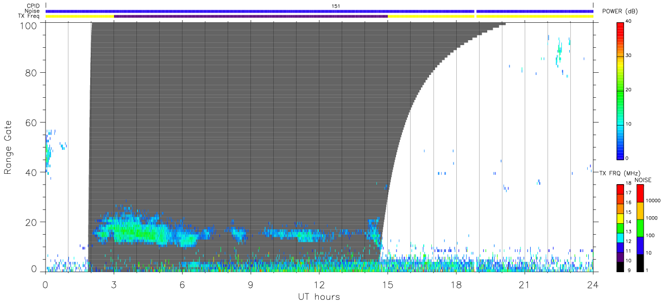Click the UT hours axis title
667x308 pixels.
click(x=319, y=297)
